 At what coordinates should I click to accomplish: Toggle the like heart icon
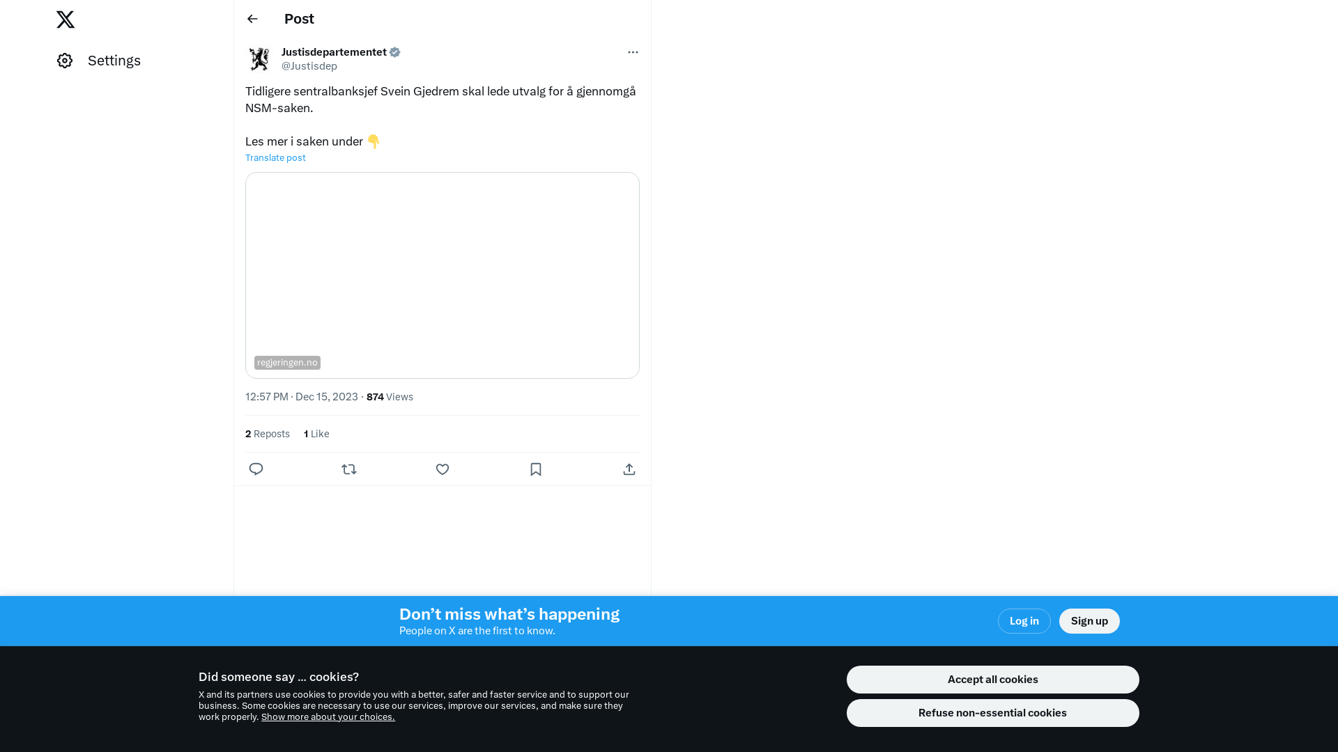click(443, 469)
